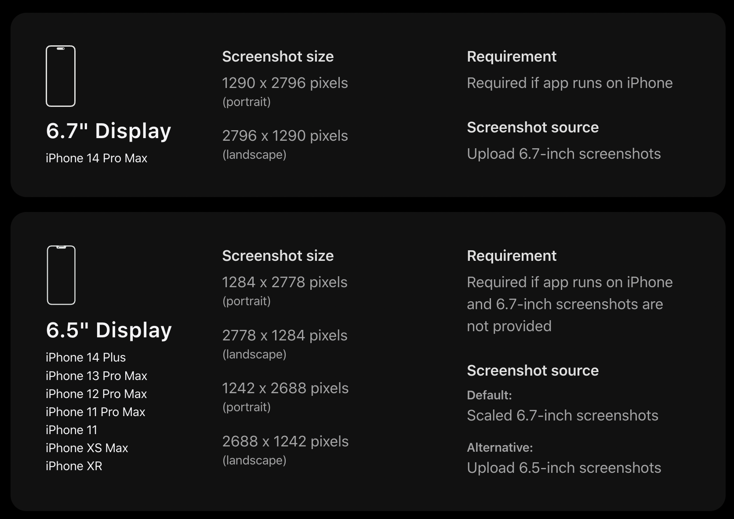Viewport: 734px width, 519px height.
Task: Select the 6.5" Display heading
Action: point(109,330)
